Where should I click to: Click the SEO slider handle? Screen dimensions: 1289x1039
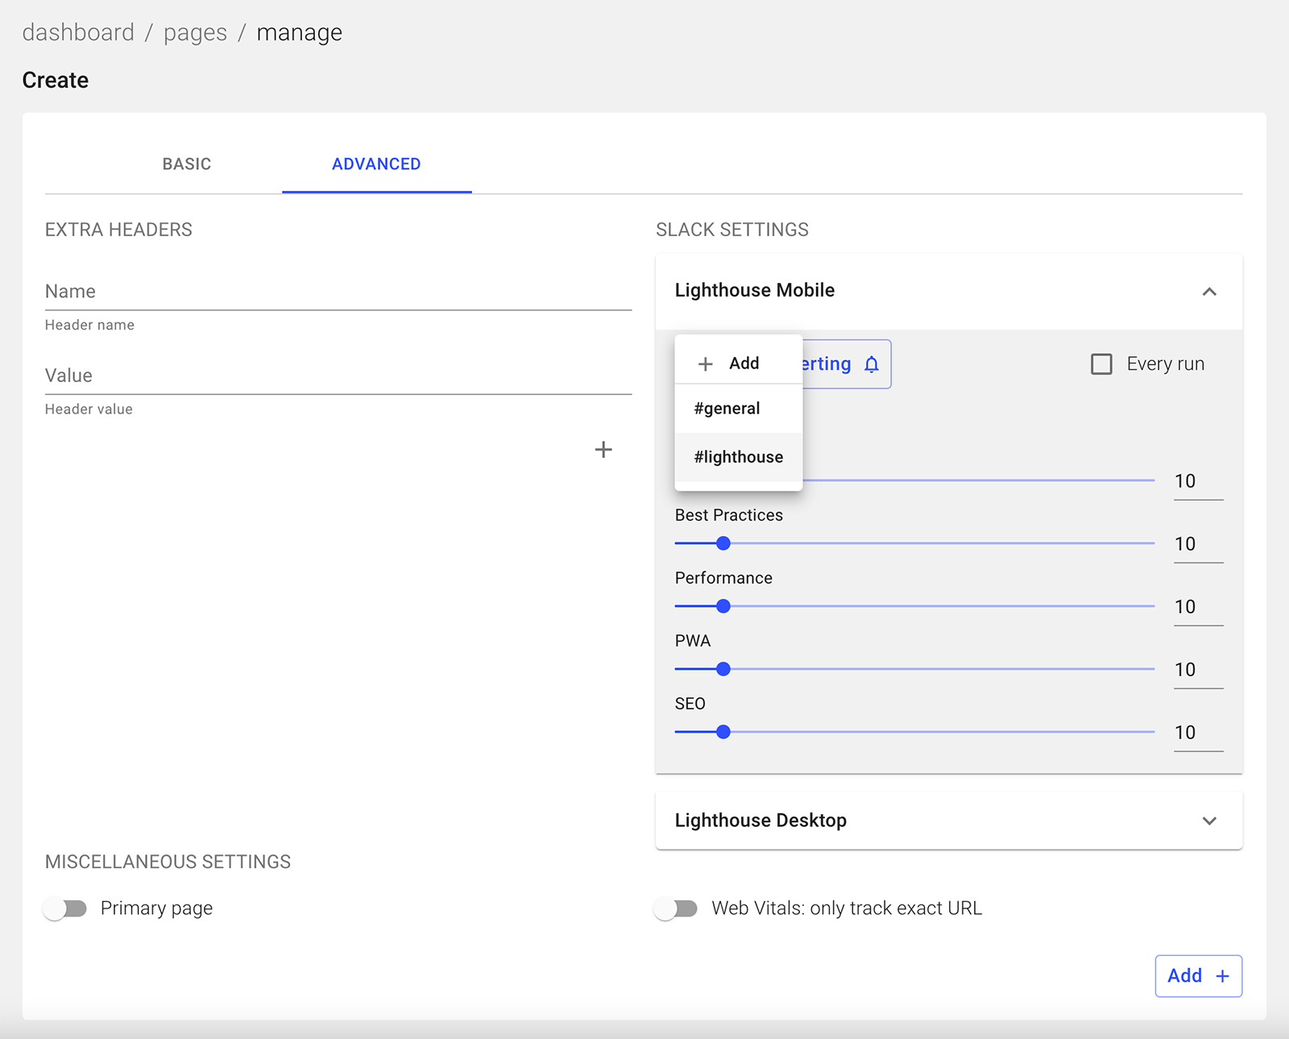pos(723,732)
